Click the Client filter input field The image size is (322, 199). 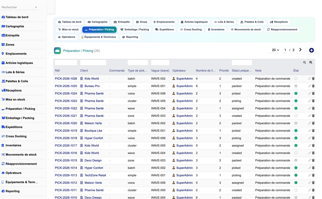point(93,63)
